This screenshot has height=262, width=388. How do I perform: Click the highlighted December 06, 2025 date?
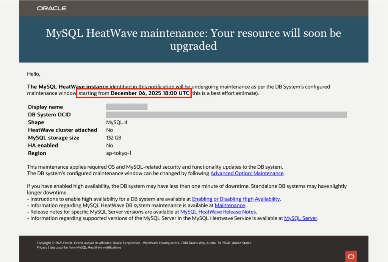click(150, 93)
